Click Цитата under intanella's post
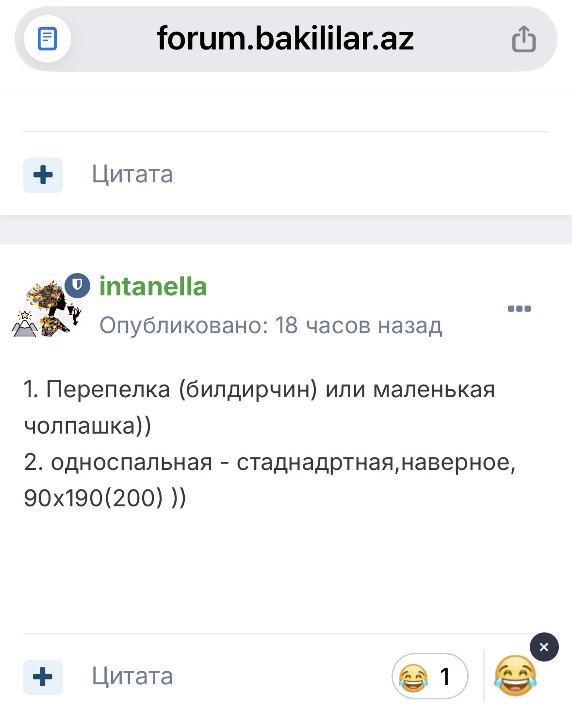This screenshot has width=572, height=711. tap(132, 676)
